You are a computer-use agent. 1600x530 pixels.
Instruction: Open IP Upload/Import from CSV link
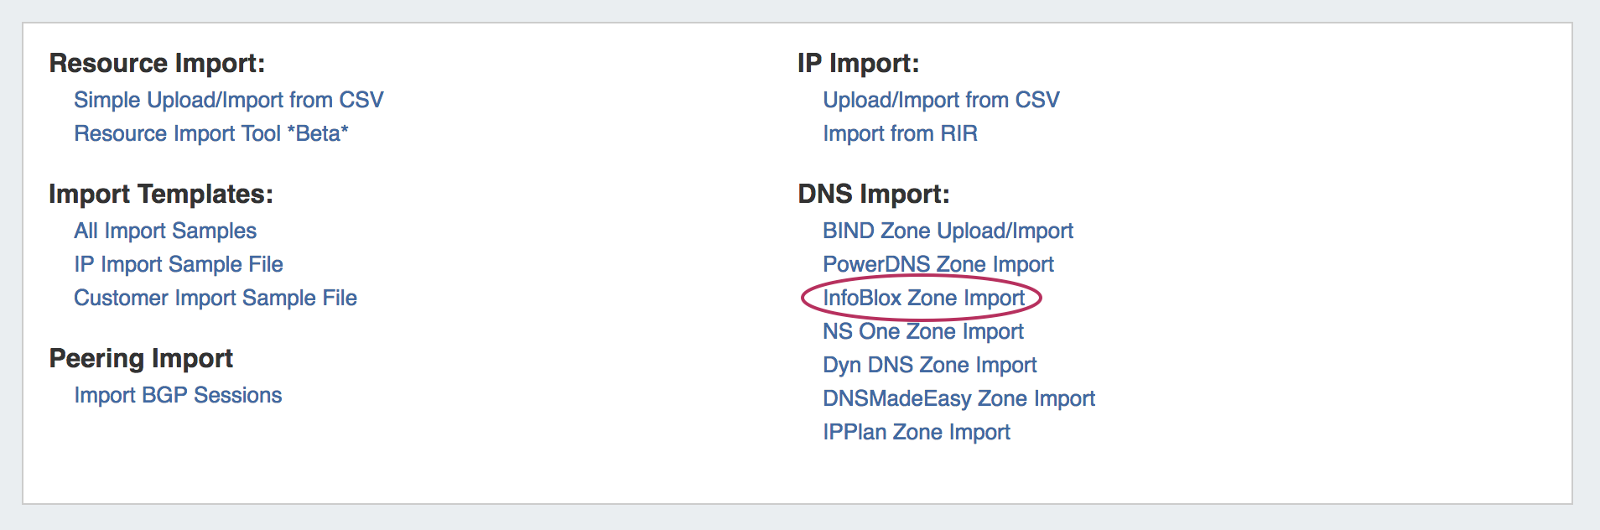pos(941,100)
